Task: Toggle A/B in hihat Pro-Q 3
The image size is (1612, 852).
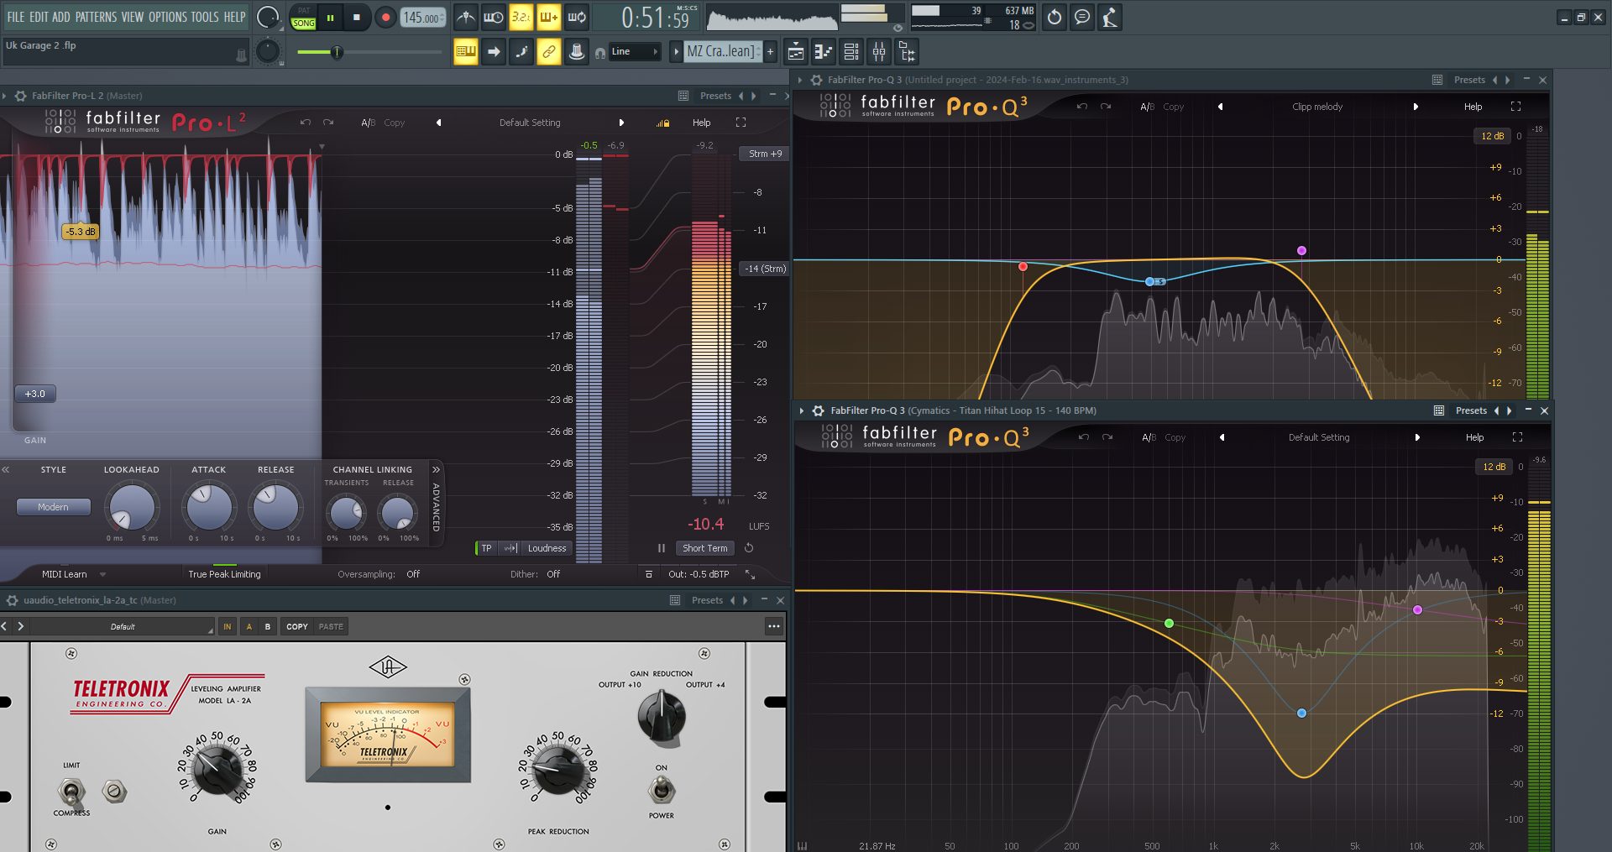Action: (x=1149, y=437)
